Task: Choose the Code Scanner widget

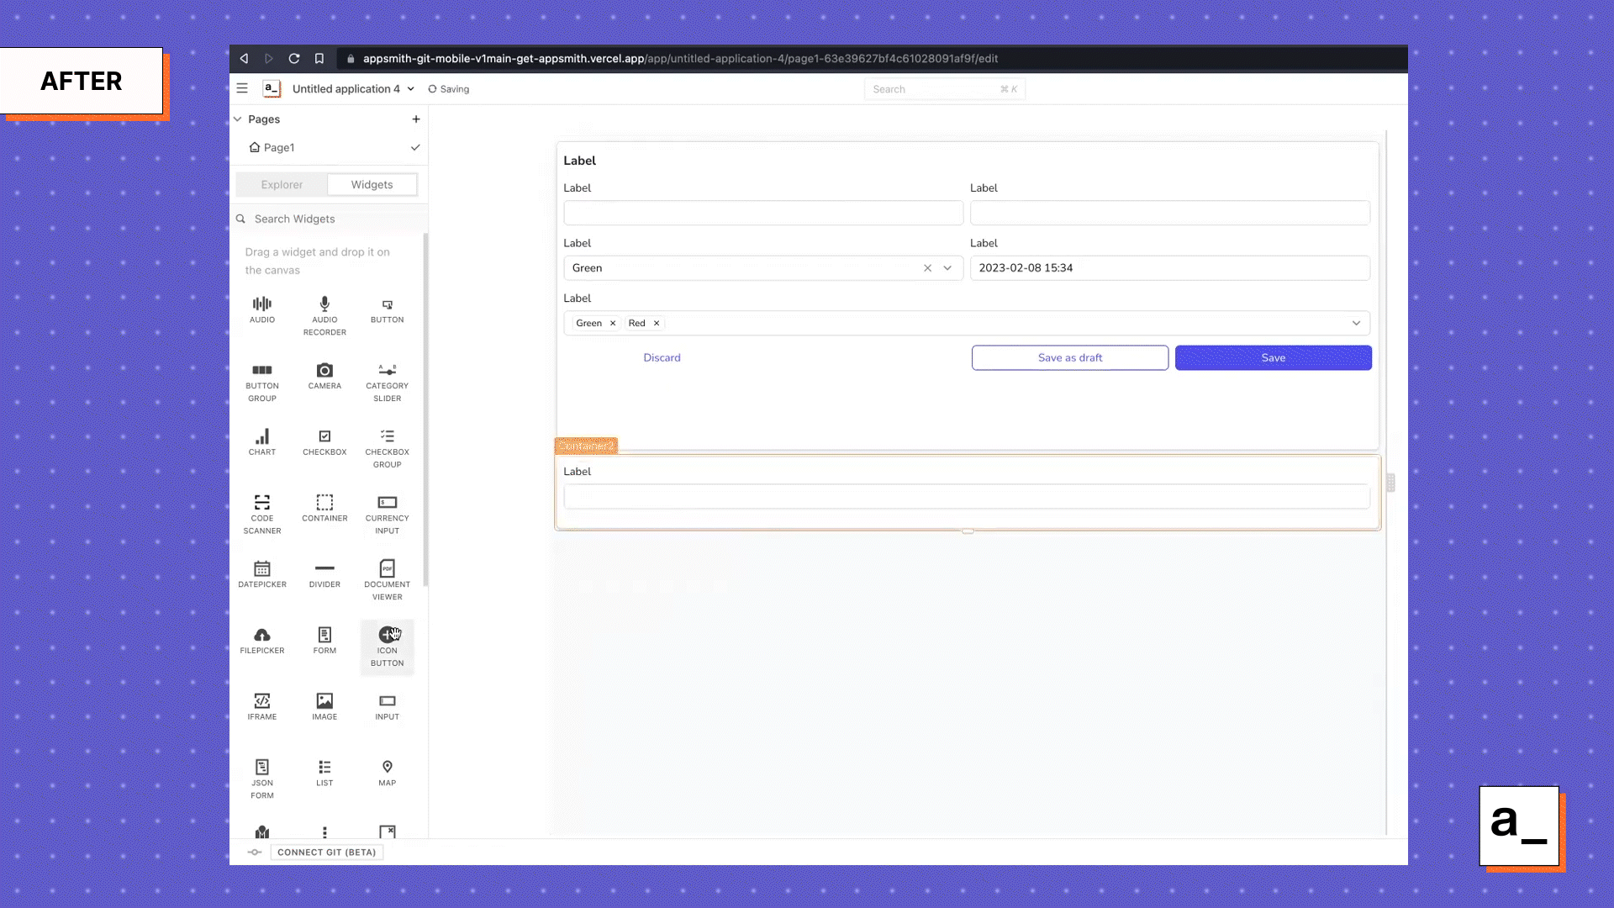Action: 262,503
